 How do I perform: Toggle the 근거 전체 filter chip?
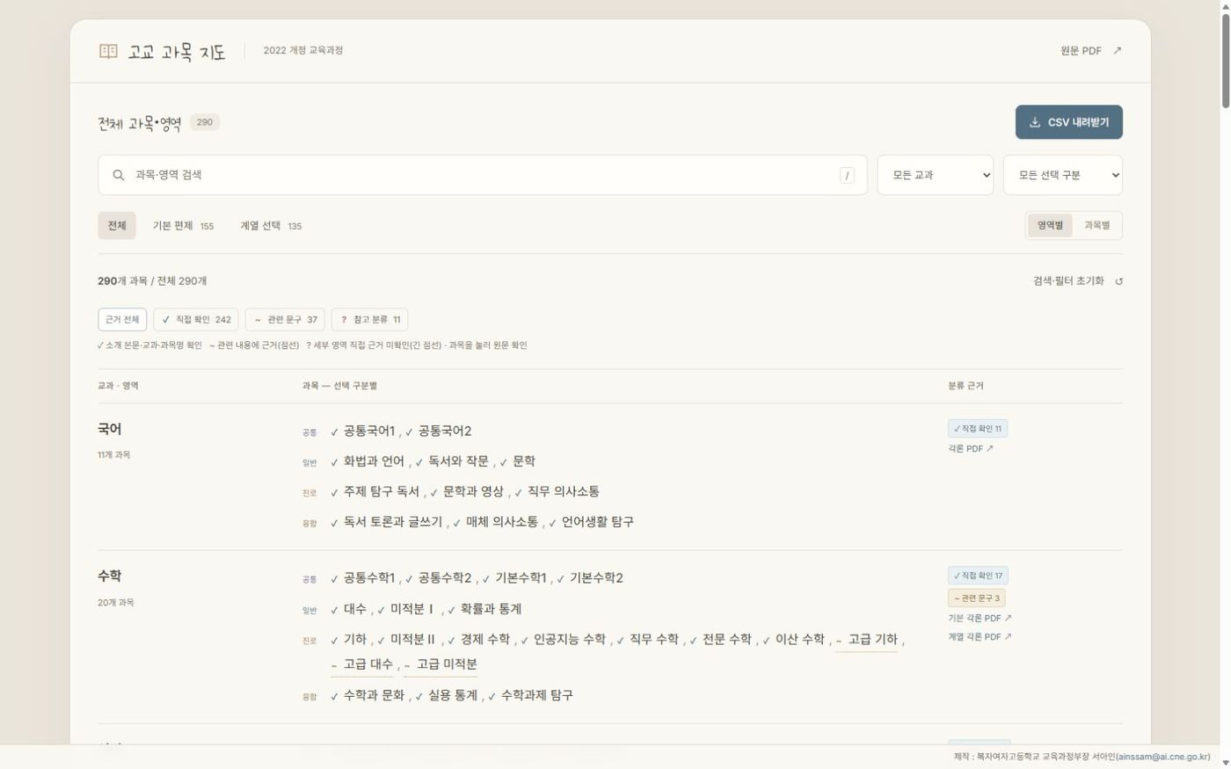point(122,320)
